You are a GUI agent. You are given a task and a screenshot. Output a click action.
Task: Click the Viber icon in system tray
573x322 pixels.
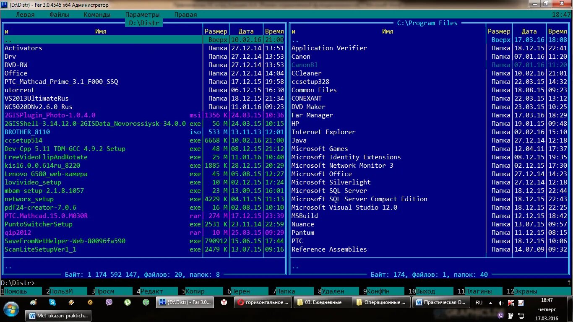[x=501, y=315]
